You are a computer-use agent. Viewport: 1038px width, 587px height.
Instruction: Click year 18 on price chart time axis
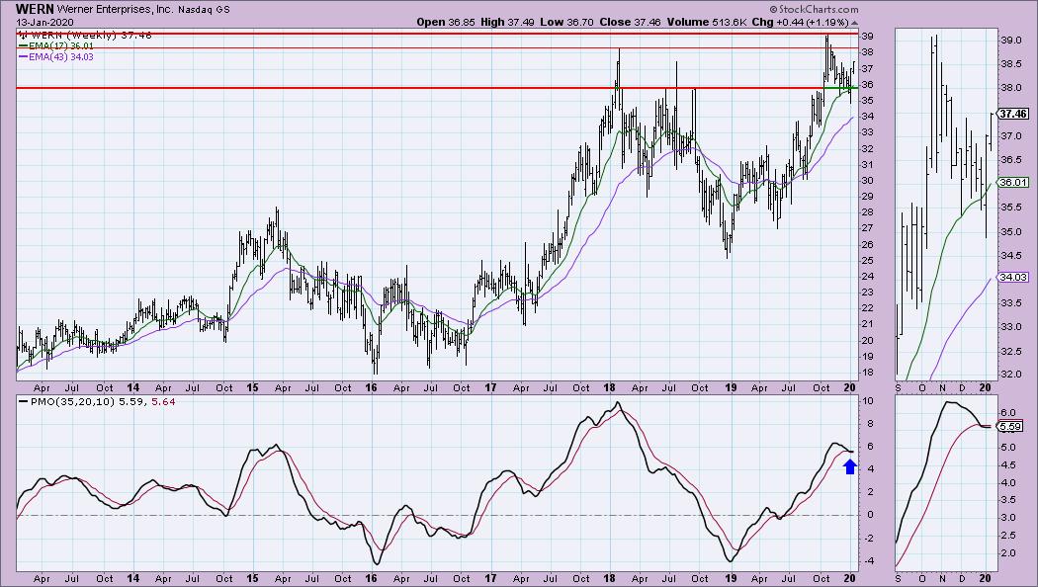pyautogui.click(x=609, y=387)
